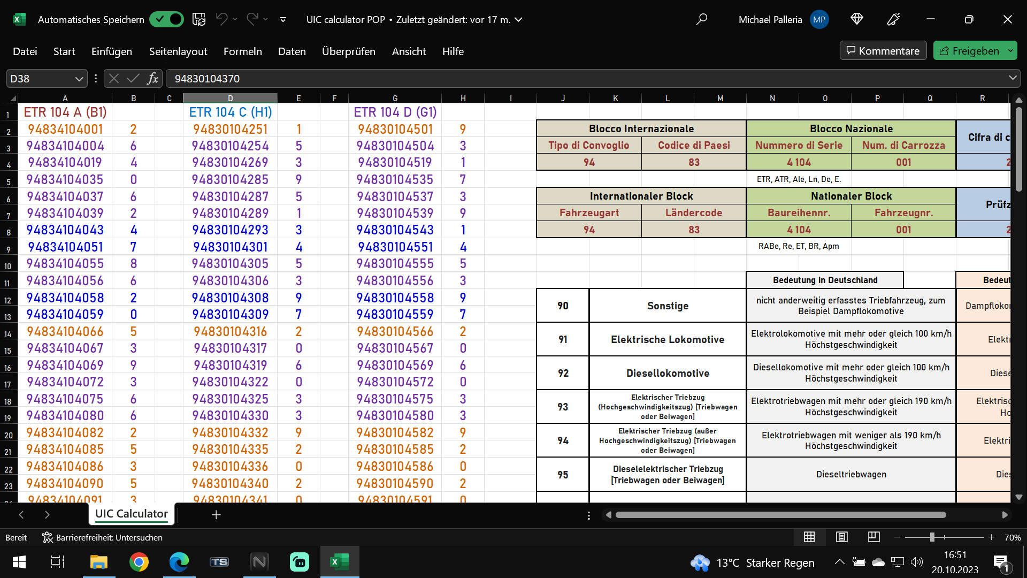
Task: Click the Save icon in title bar
Action: 199,19
